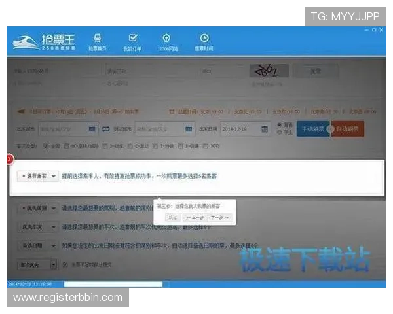393x314 pixels.
Task: Click 下一步→ in step popup
Action: (220, 218)
